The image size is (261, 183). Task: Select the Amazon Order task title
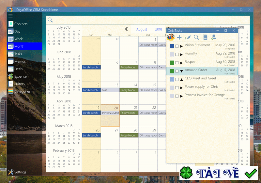click(196, 70)
